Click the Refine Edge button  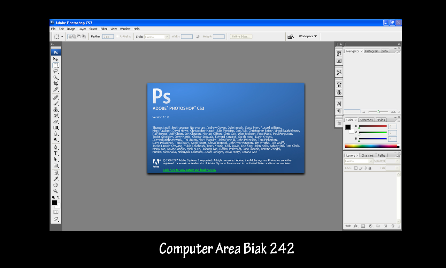click(x=241, y=37)
